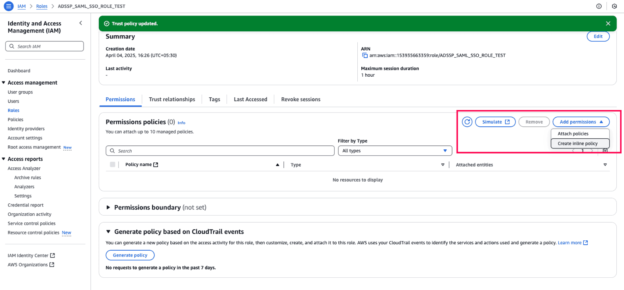This screenshot has width=624, height=290.
Task: Collapse the Access reports section
Action: tap(4, 159)
